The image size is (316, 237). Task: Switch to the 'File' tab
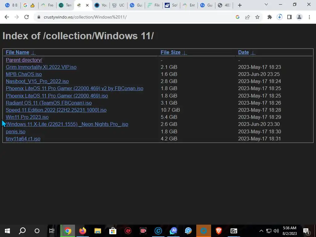point(154,5)
